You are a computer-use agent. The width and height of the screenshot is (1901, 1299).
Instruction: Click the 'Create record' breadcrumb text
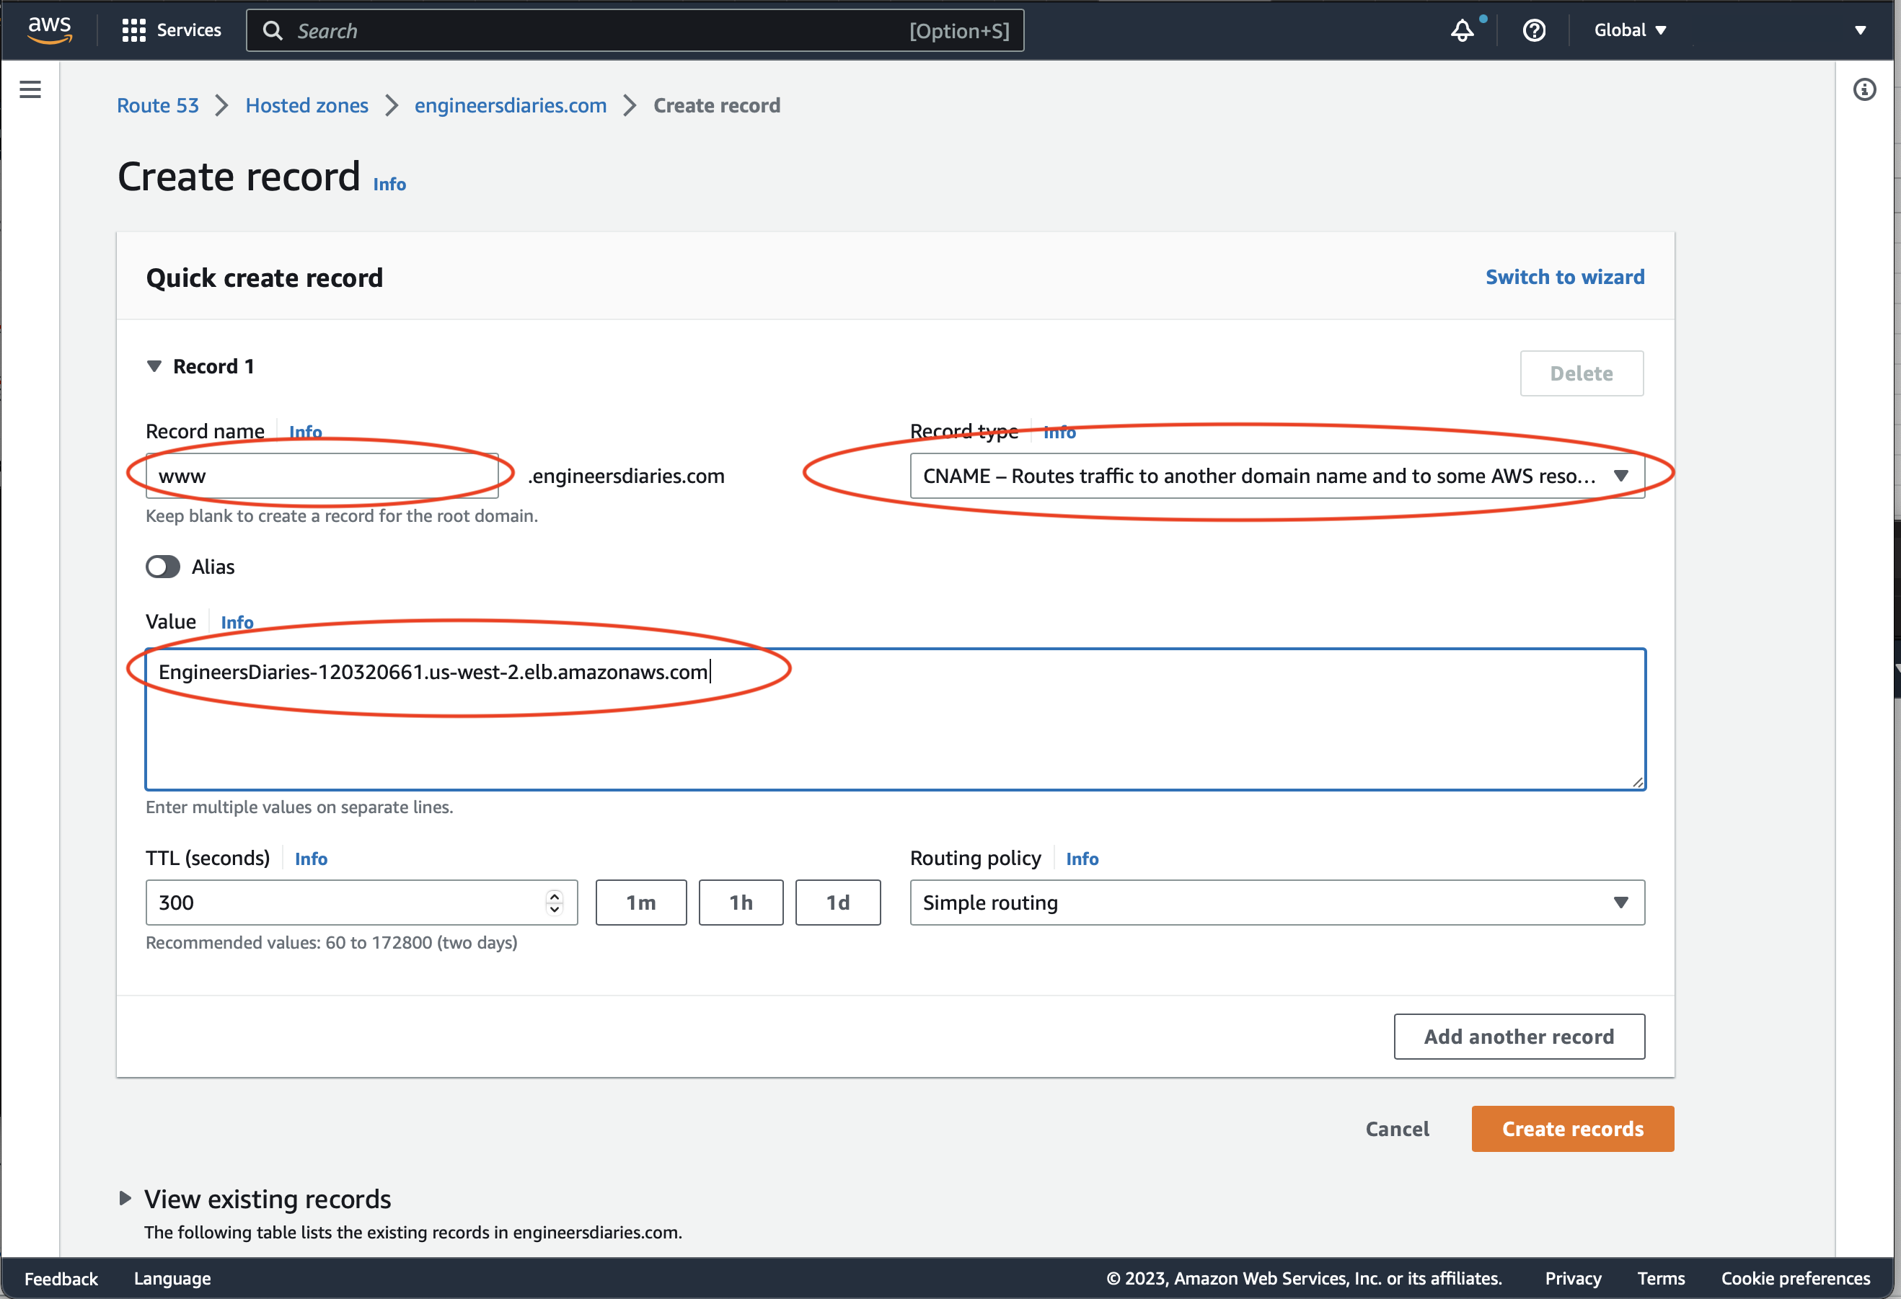coord(717,105)
